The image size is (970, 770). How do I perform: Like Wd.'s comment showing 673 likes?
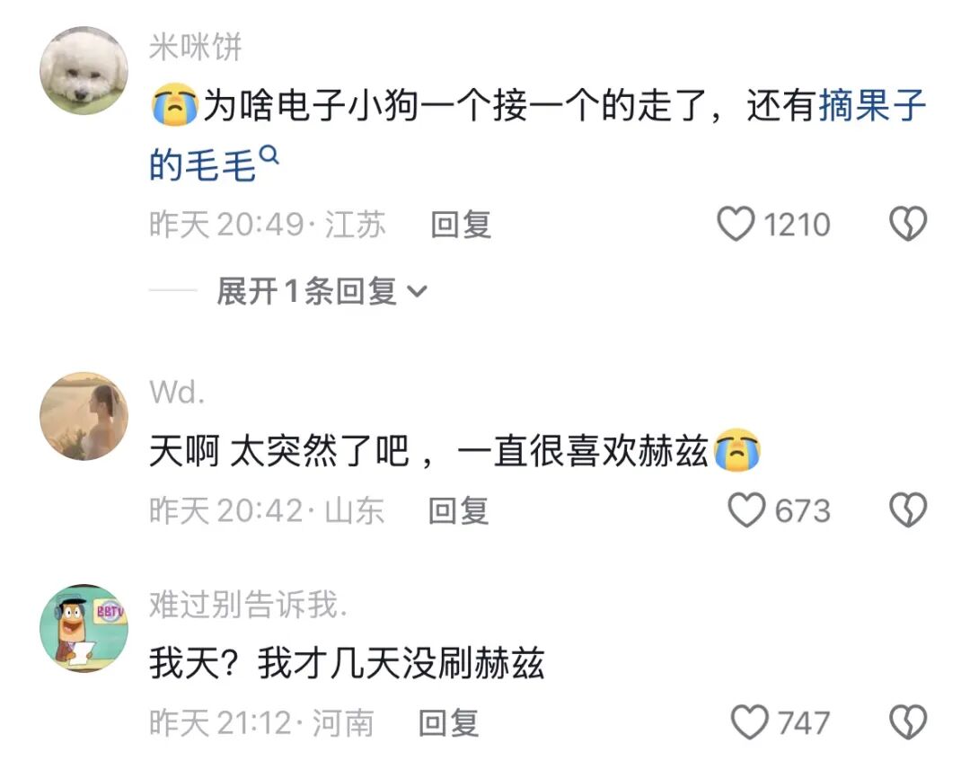[x=746, y=510]
